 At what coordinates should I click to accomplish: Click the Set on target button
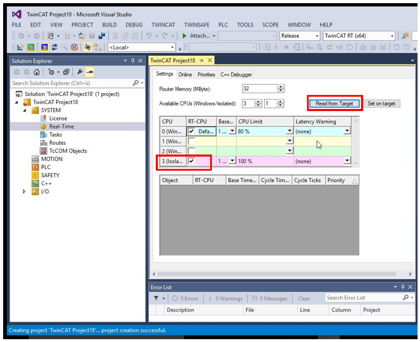381,104
